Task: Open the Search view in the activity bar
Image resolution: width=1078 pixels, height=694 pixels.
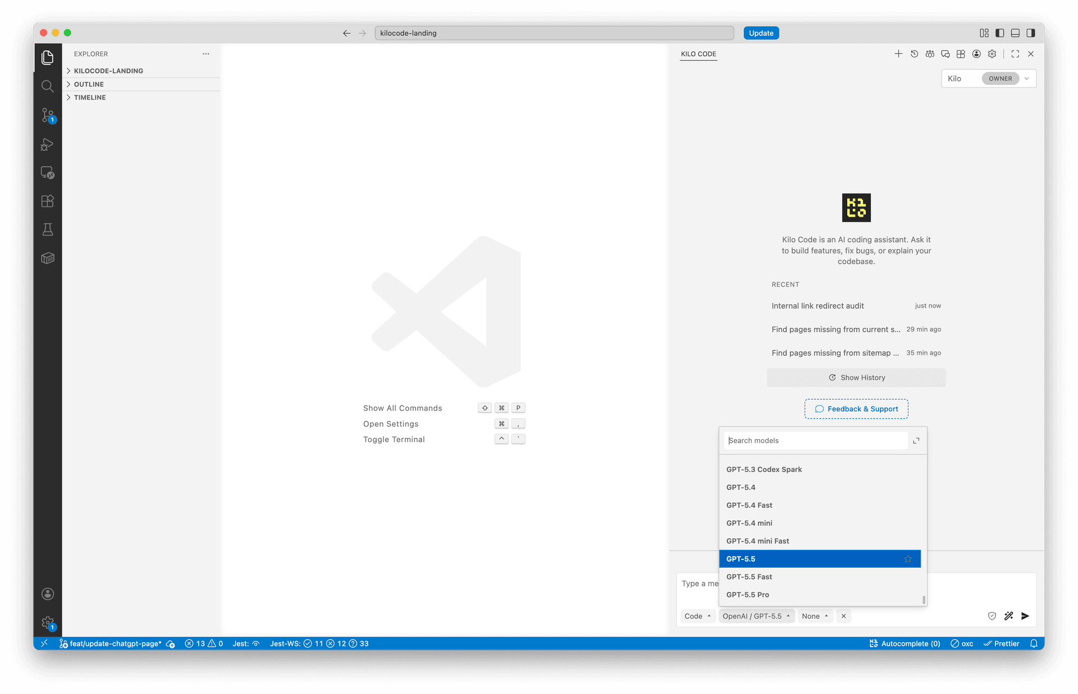Action: [48, 86]
